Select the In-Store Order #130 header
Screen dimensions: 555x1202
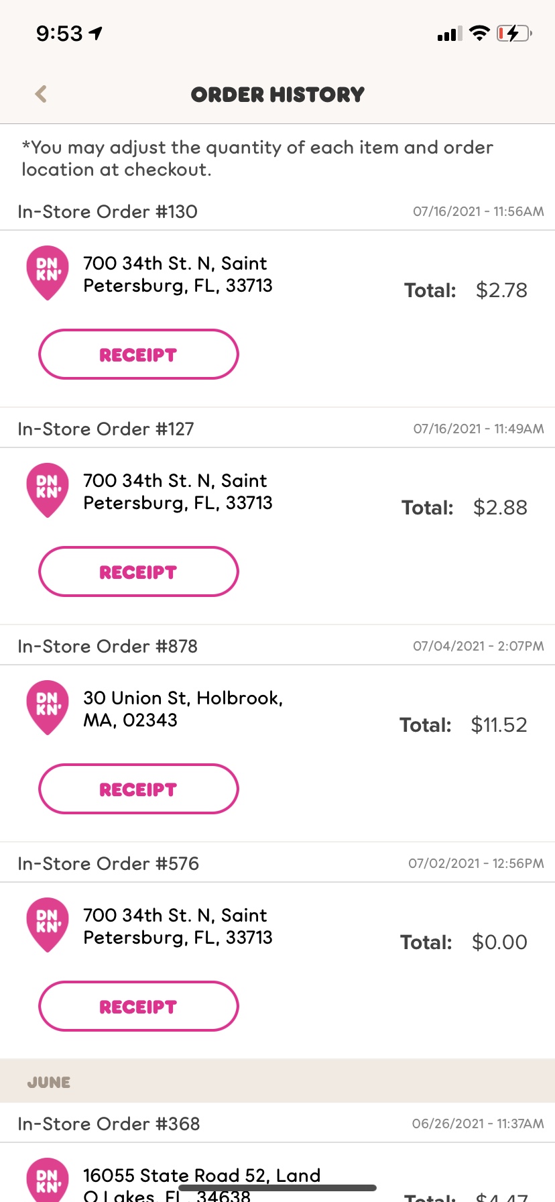pyautogui.click(x=108, y=212)
